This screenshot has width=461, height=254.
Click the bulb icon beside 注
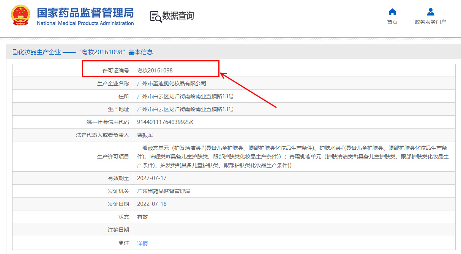pyautogui.click(x=121, y=243)
